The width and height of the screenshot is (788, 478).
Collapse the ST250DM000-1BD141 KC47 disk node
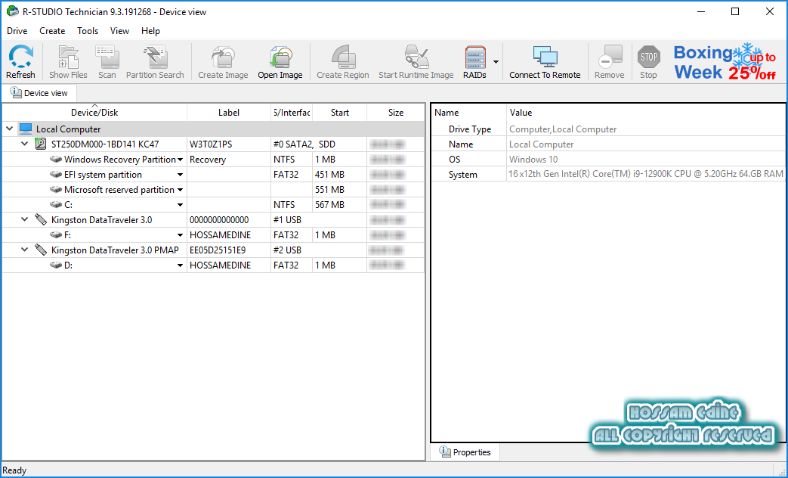(25, 144)
